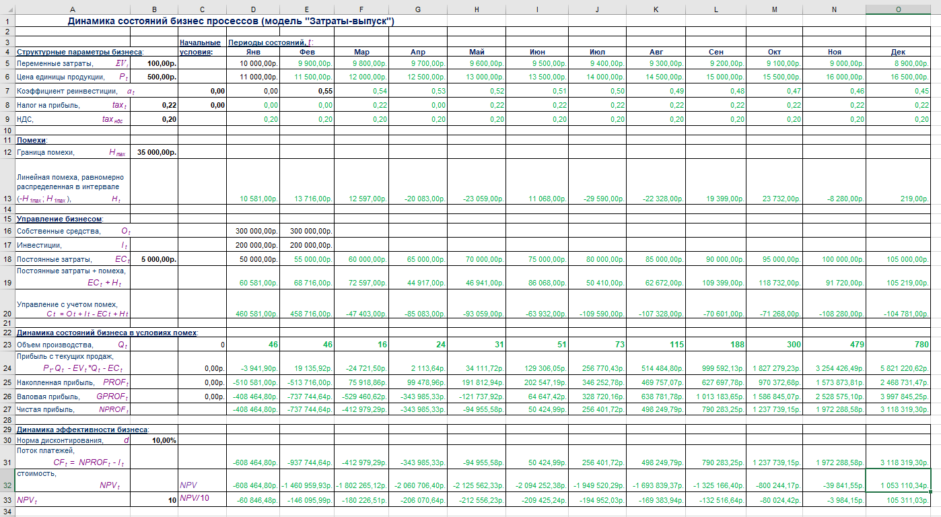941x517 pixels.
Task: Click the 'Накопленная прибыль' label cell
Action: [71, 382]
